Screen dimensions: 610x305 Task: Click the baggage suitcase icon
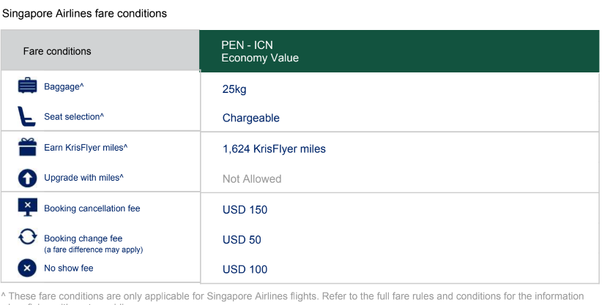(x=27, y=86)
